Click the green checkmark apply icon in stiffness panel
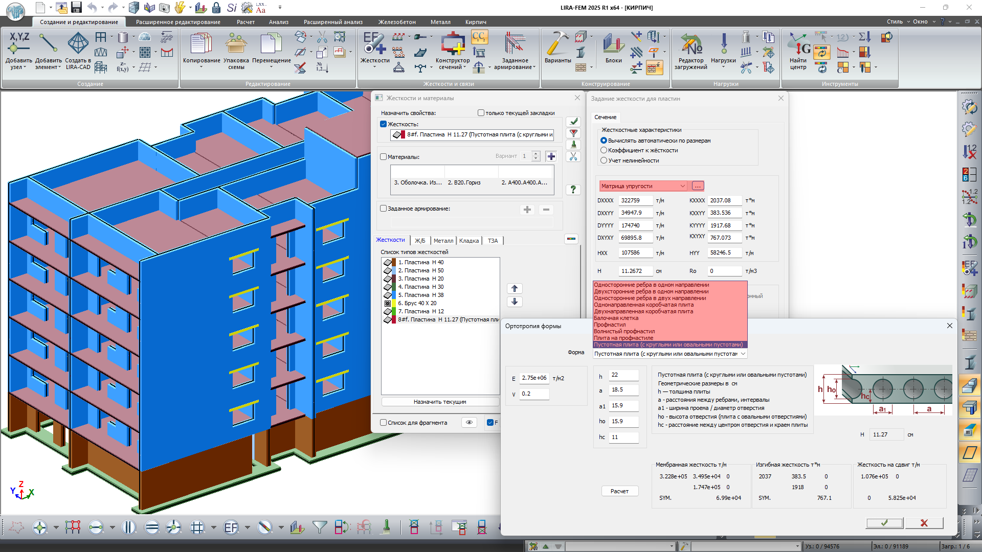Screen dimensions: 982x552 pos(573,122)
